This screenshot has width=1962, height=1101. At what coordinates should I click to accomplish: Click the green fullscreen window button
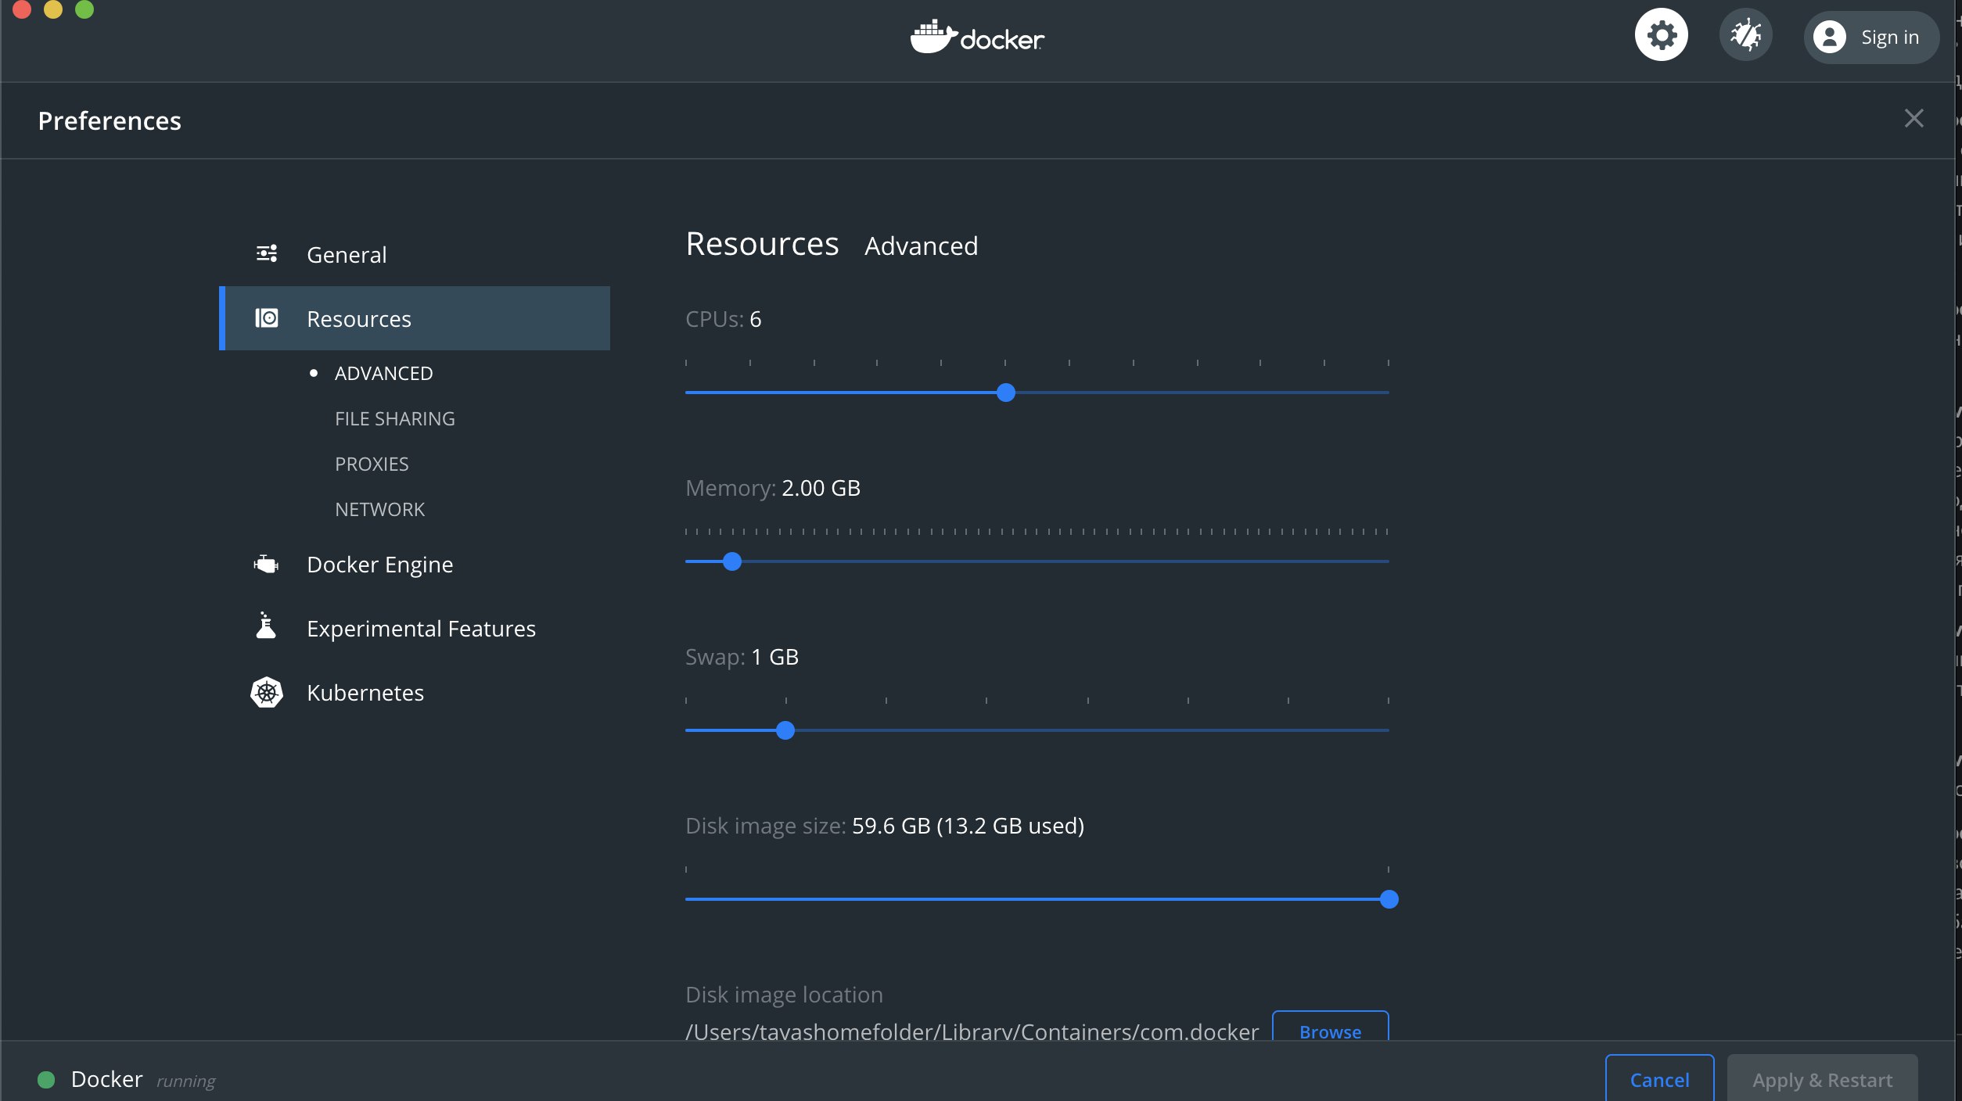[x=84, y=9]
